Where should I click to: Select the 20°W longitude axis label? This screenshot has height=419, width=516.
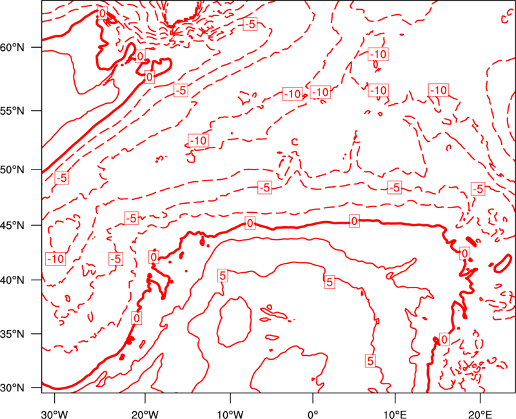pos(144,414)
